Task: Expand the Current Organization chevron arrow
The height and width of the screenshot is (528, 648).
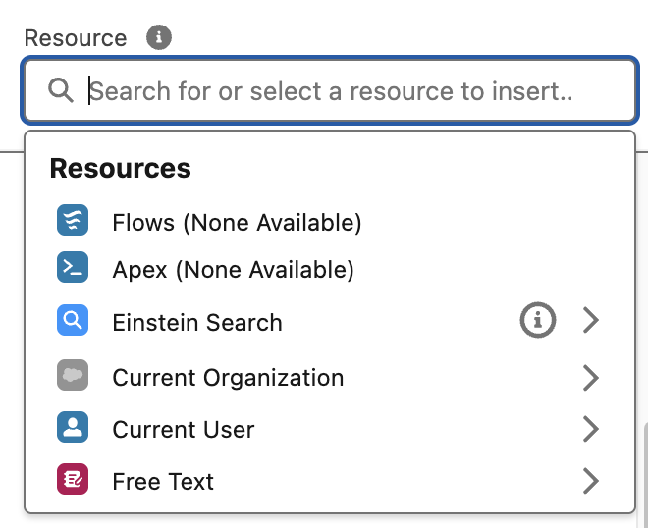Action: point(590,377)
